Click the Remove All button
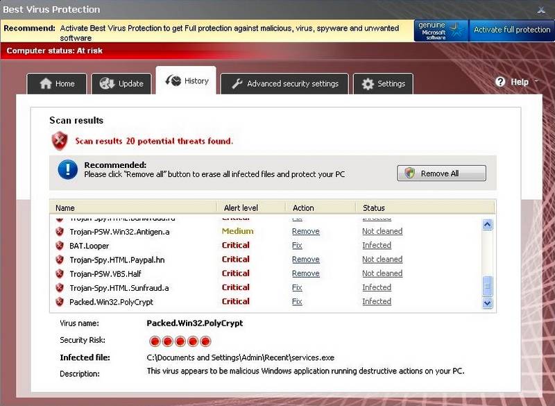 441,173
